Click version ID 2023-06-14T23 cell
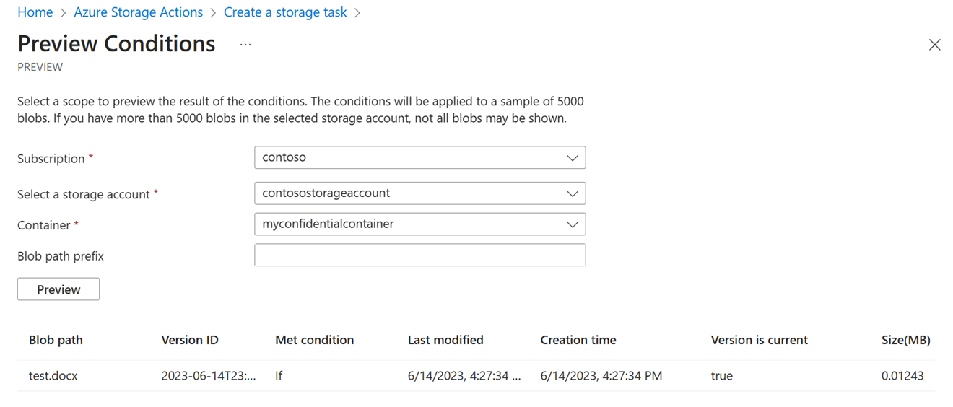Viewport: 953px width, 407px height. point(209,376)
